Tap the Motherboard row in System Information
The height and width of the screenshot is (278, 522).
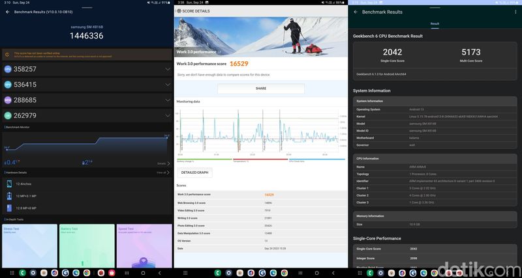click(x=435, y=138)
